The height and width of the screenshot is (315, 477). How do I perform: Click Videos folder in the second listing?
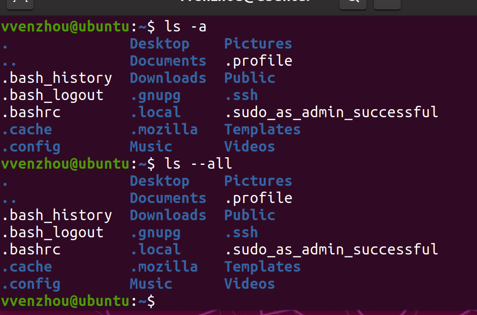tap(249, 284)
